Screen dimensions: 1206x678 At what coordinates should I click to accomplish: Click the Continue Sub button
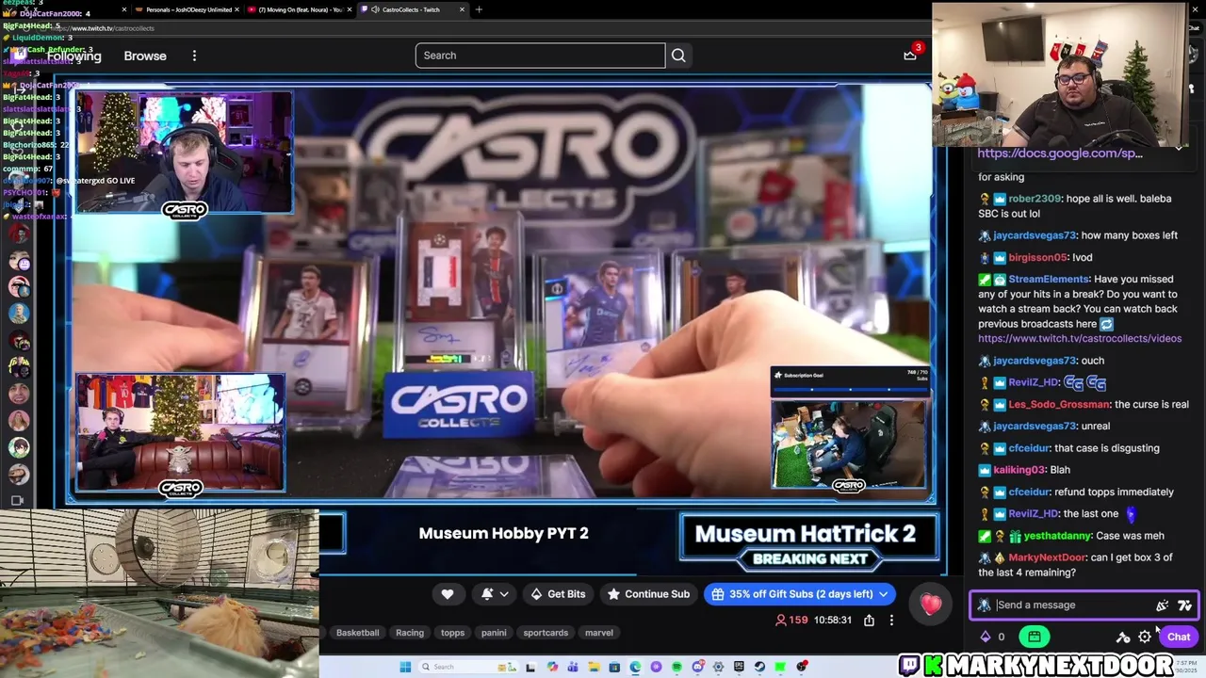pos(648,594)
